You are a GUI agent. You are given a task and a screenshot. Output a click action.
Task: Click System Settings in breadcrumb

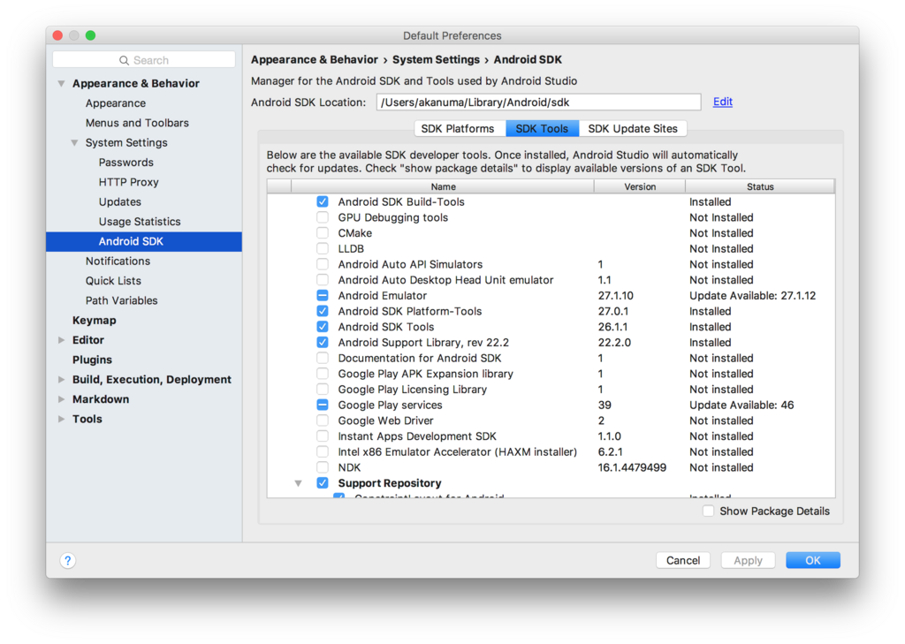coord(436,59)
